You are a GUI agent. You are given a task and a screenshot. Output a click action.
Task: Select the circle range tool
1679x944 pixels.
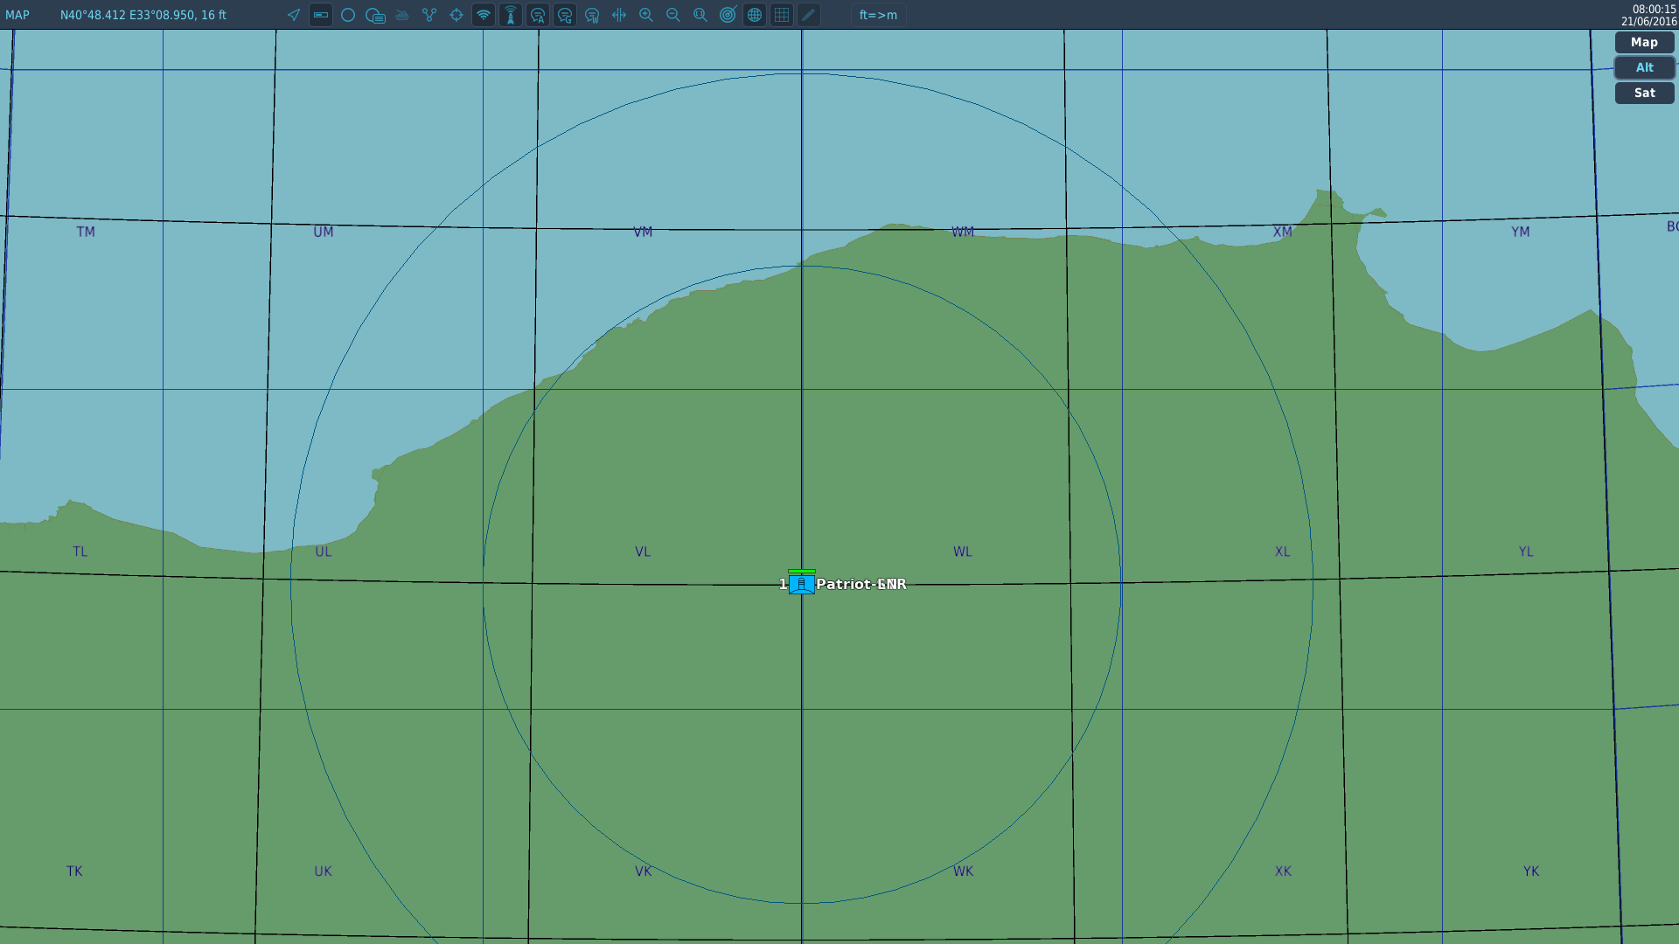point(348,15)
